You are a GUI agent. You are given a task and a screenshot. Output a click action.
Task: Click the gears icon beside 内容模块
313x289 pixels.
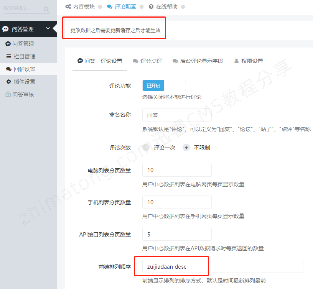click(x=68, y=7)
